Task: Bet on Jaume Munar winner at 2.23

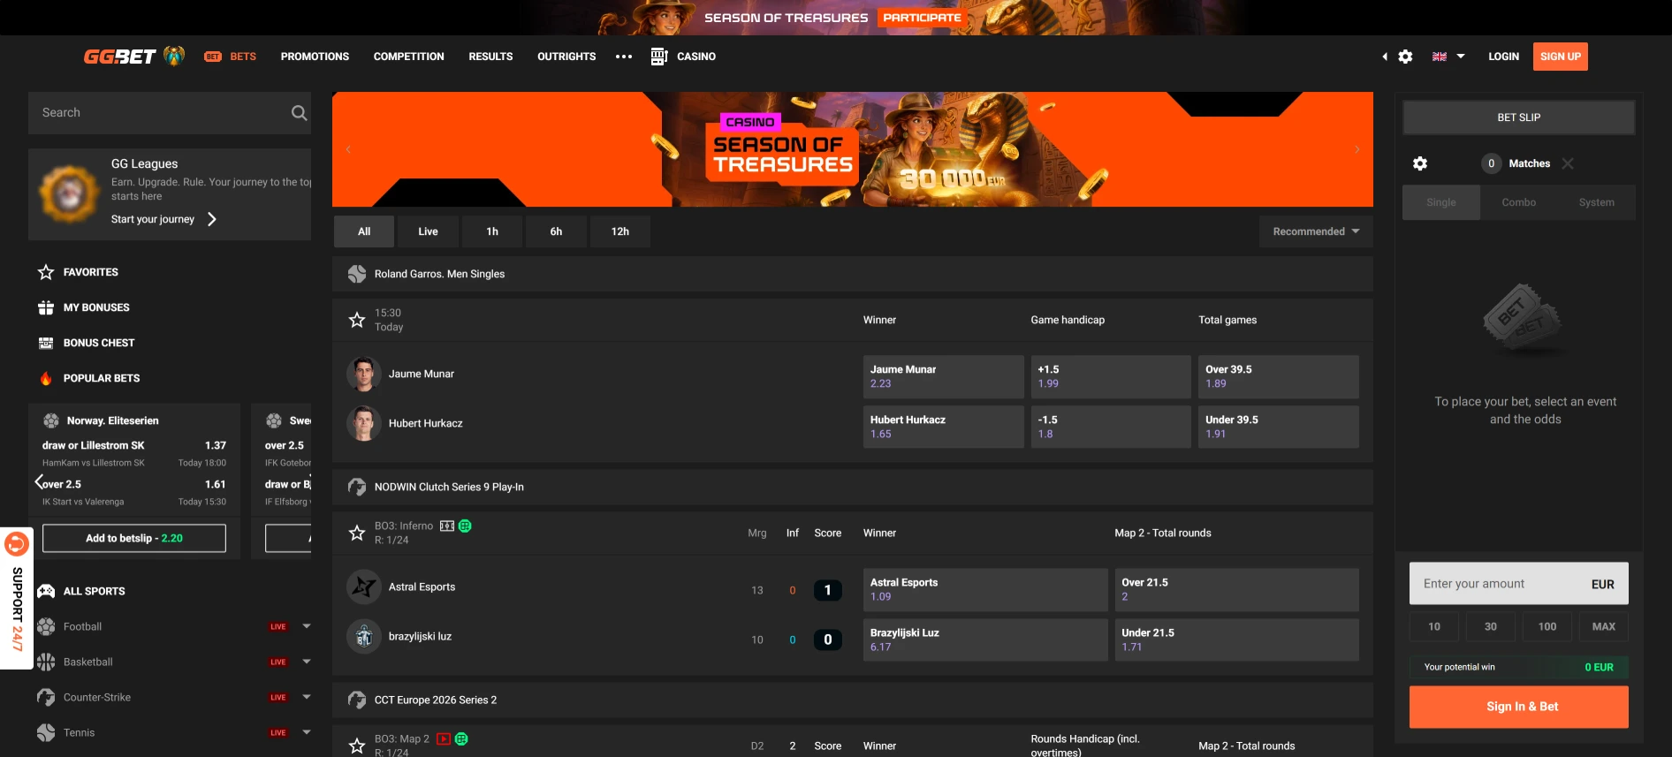Action: [x=943, y=376]
